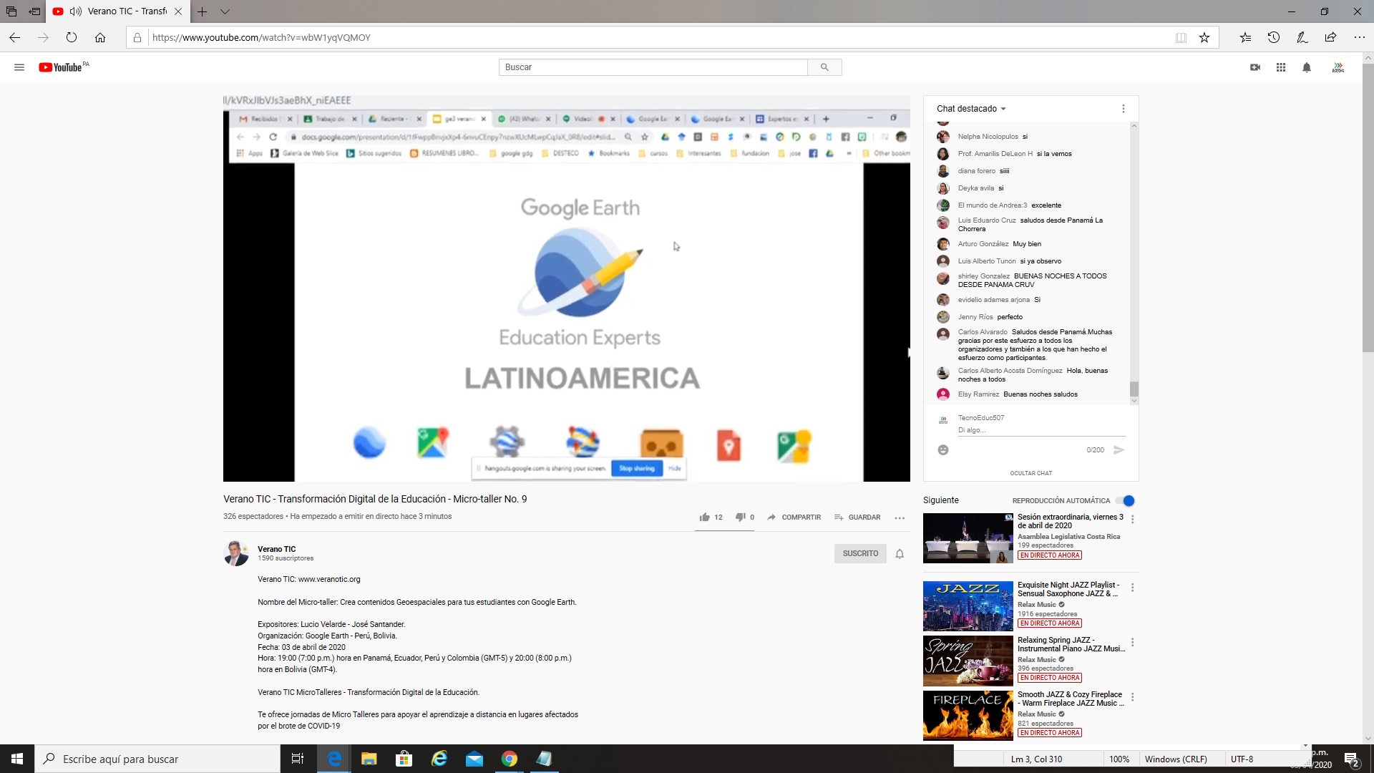Click the page vertical scrollbar
Image resolution: width=1374 pixels, height=773 pixels.
(x=1368, y=208)
